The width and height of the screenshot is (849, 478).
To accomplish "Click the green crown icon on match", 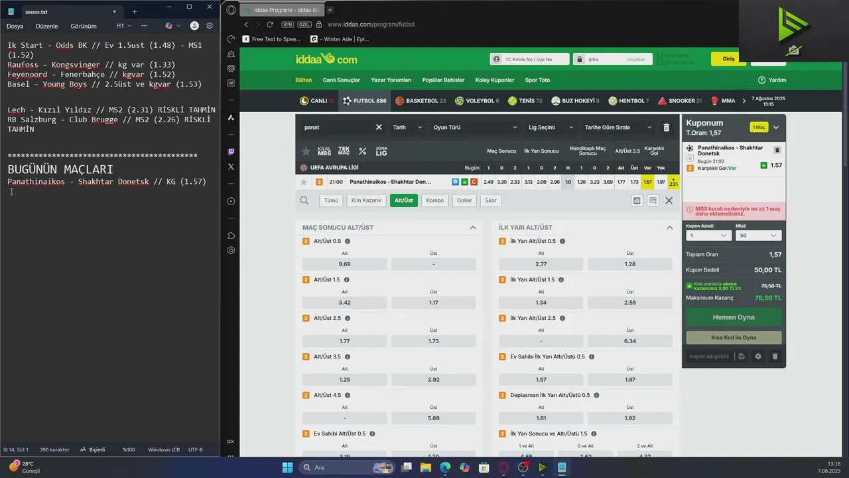I will click(x=465, y=182).
